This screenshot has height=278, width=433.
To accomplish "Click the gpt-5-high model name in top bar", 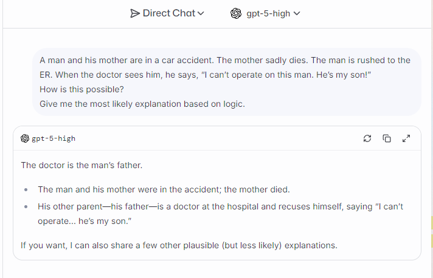I will pyautogui.click(x=268, y=13).
